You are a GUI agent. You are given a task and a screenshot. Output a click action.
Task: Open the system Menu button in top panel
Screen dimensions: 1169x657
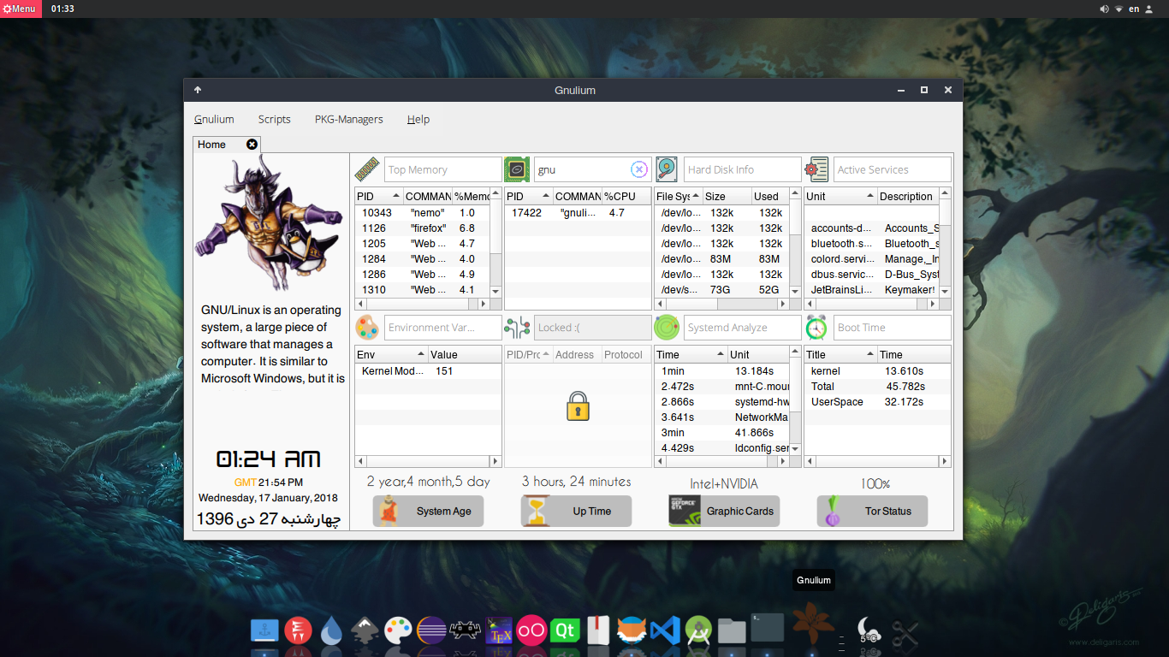tap(21, 9)
